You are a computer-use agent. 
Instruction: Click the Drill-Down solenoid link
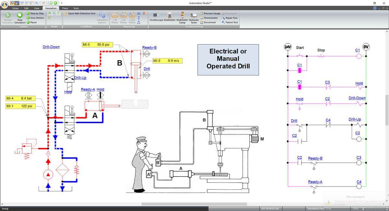(51, 47)
